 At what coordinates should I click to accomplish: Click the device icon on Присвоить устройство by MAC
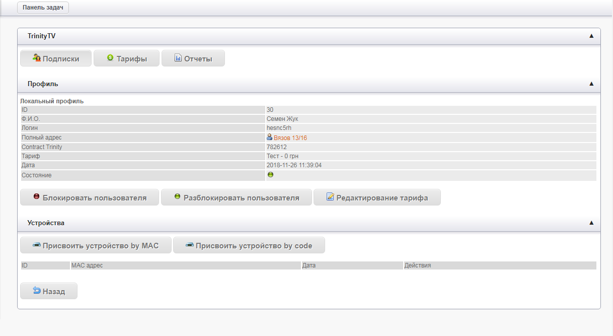point(36,245)
